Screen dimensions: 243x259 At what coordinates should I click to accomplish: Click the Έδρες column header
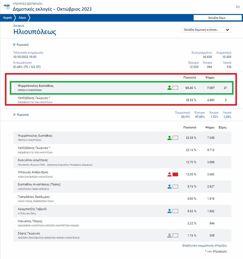(x=223, y=128)
